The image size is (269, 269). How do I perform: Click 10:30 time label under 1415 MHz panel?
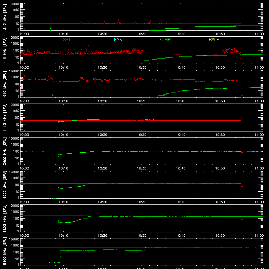pyautogui.click(x=142, y=135)
